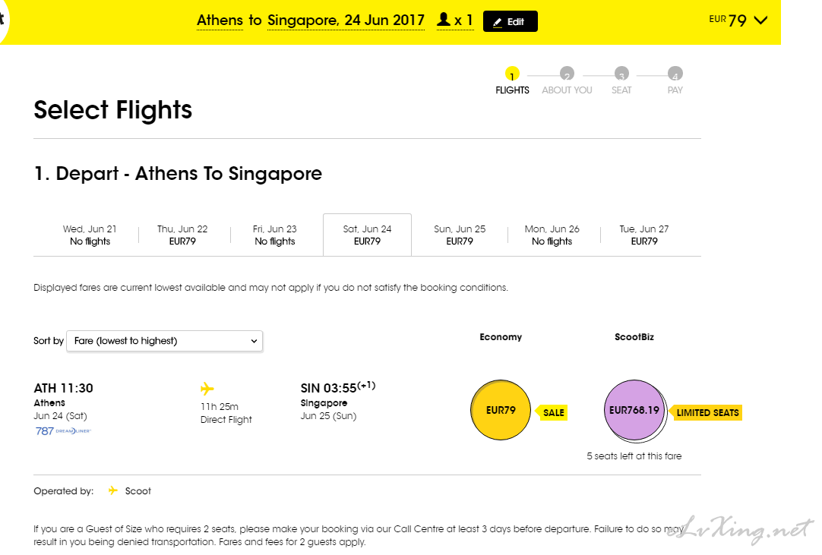Image resolution: width=822 pixels, height=555 pixels.
Task: Select the Sun, Jun 25 date tab
Action: pyautogui.click(x=460, y=235)
